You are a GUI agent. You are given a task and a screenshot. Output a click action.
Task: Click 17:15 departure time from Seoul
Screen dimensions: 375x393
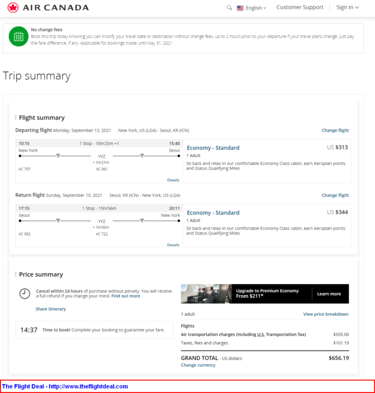point(24,208)
